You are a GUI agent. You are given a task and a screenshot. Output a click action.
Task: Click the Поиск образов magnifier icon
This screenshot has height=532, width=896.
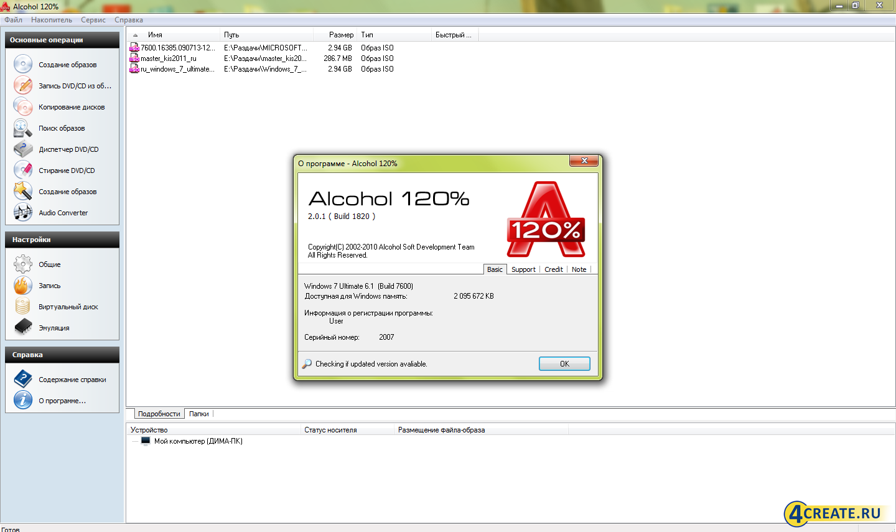23,128
